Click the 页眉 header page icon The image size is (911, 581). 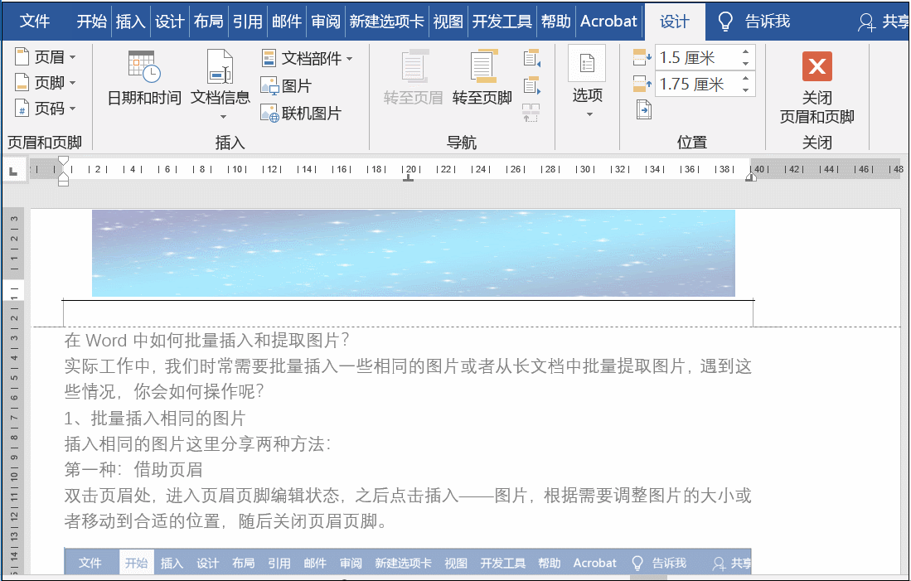pos(22,57)
